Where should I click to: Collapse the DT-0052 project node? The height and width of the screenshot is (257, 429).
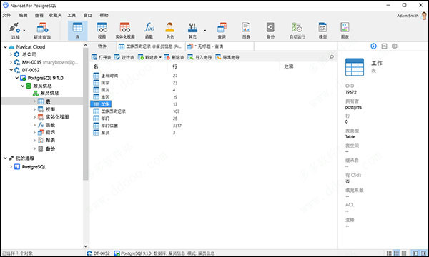[x=11, y=70]
